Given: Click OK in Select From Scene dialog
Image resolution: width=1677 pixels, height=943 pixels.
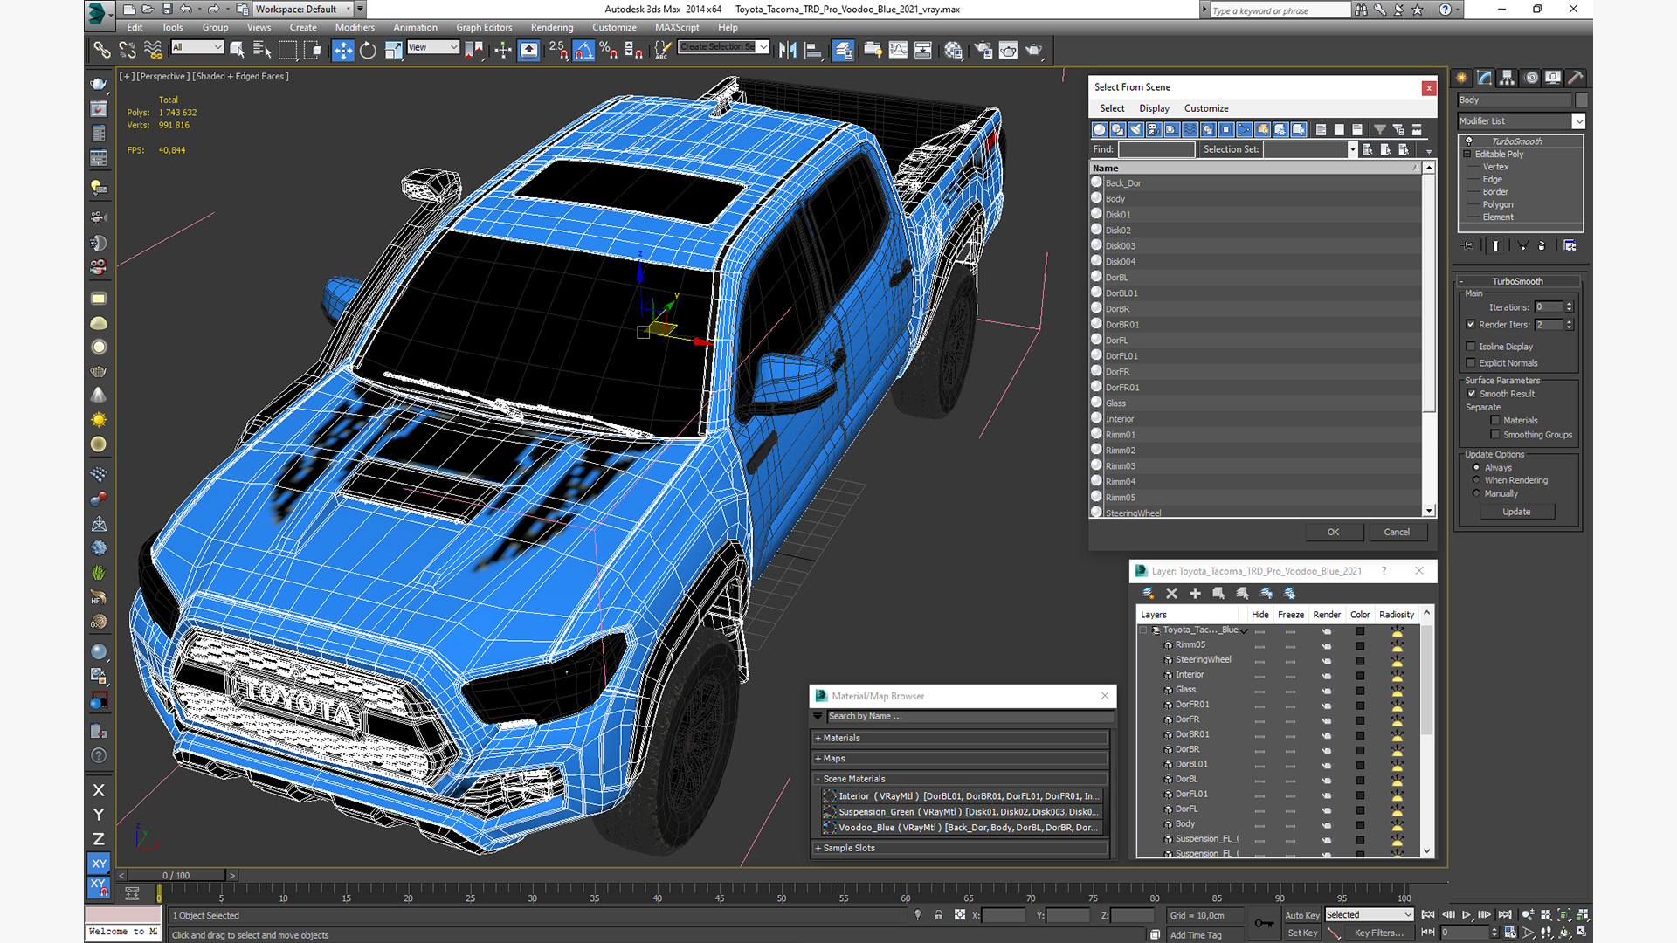Looking at the screenshot, I should (1333, 533).
